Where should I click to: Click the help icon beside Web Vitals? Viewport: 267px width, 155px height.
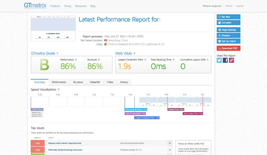coord(134,54)
